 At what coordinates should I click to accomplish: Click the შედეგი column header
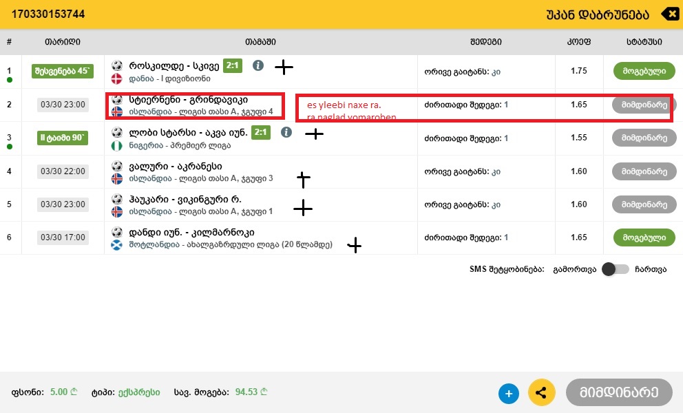pos(485,42)
